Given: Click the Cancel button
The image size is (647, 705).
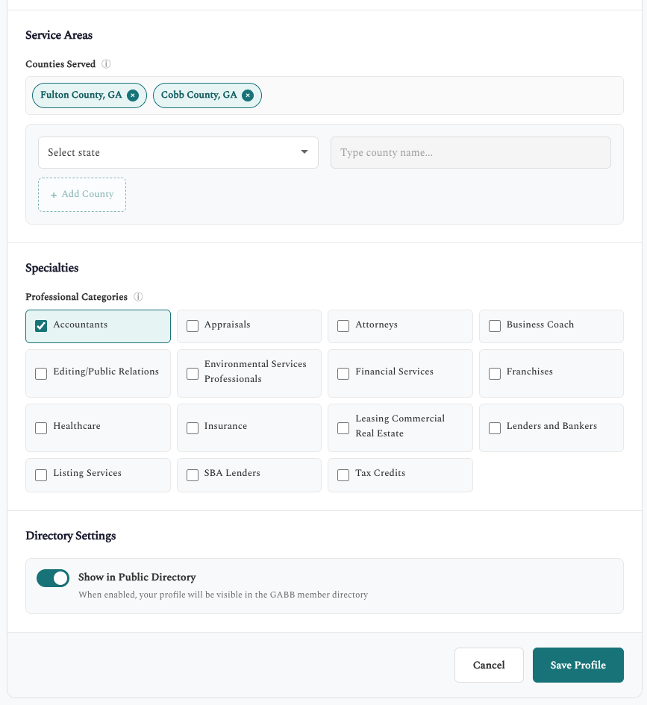Looking at the screenshot, I should click(489, 665).
